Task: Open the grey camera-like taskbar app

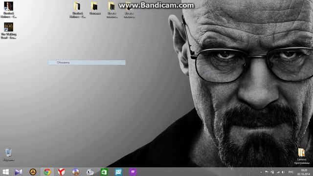Action: tap(90, 172)
